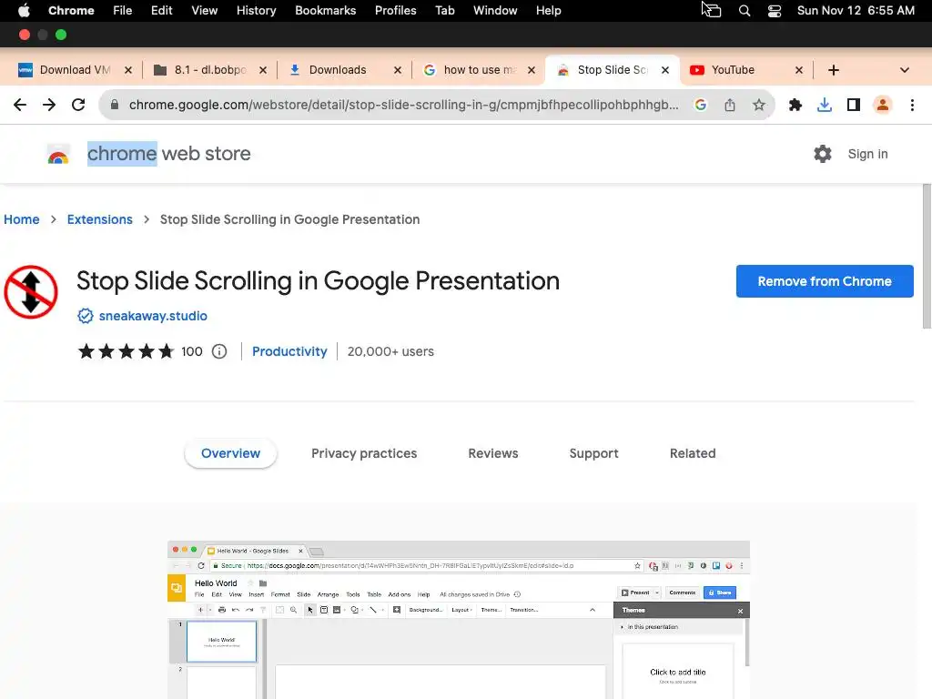Click the five-star rating
Viewport: 932px width, 699px height.
126,351
